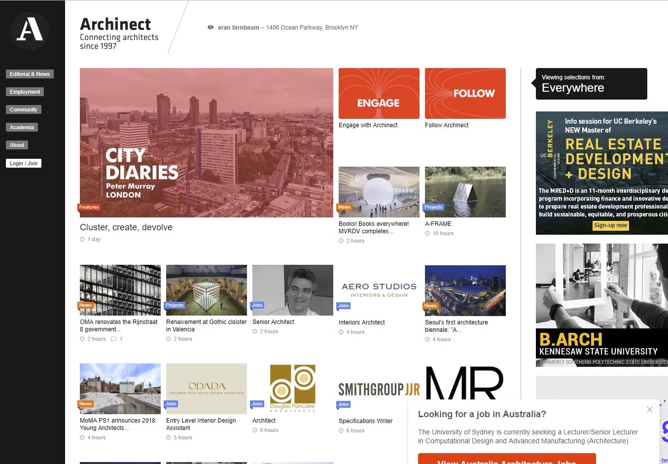This screenshot has width=668, height=464.
Task: Open the Engage with Archinect tile
Action: [x=379, y=94]
